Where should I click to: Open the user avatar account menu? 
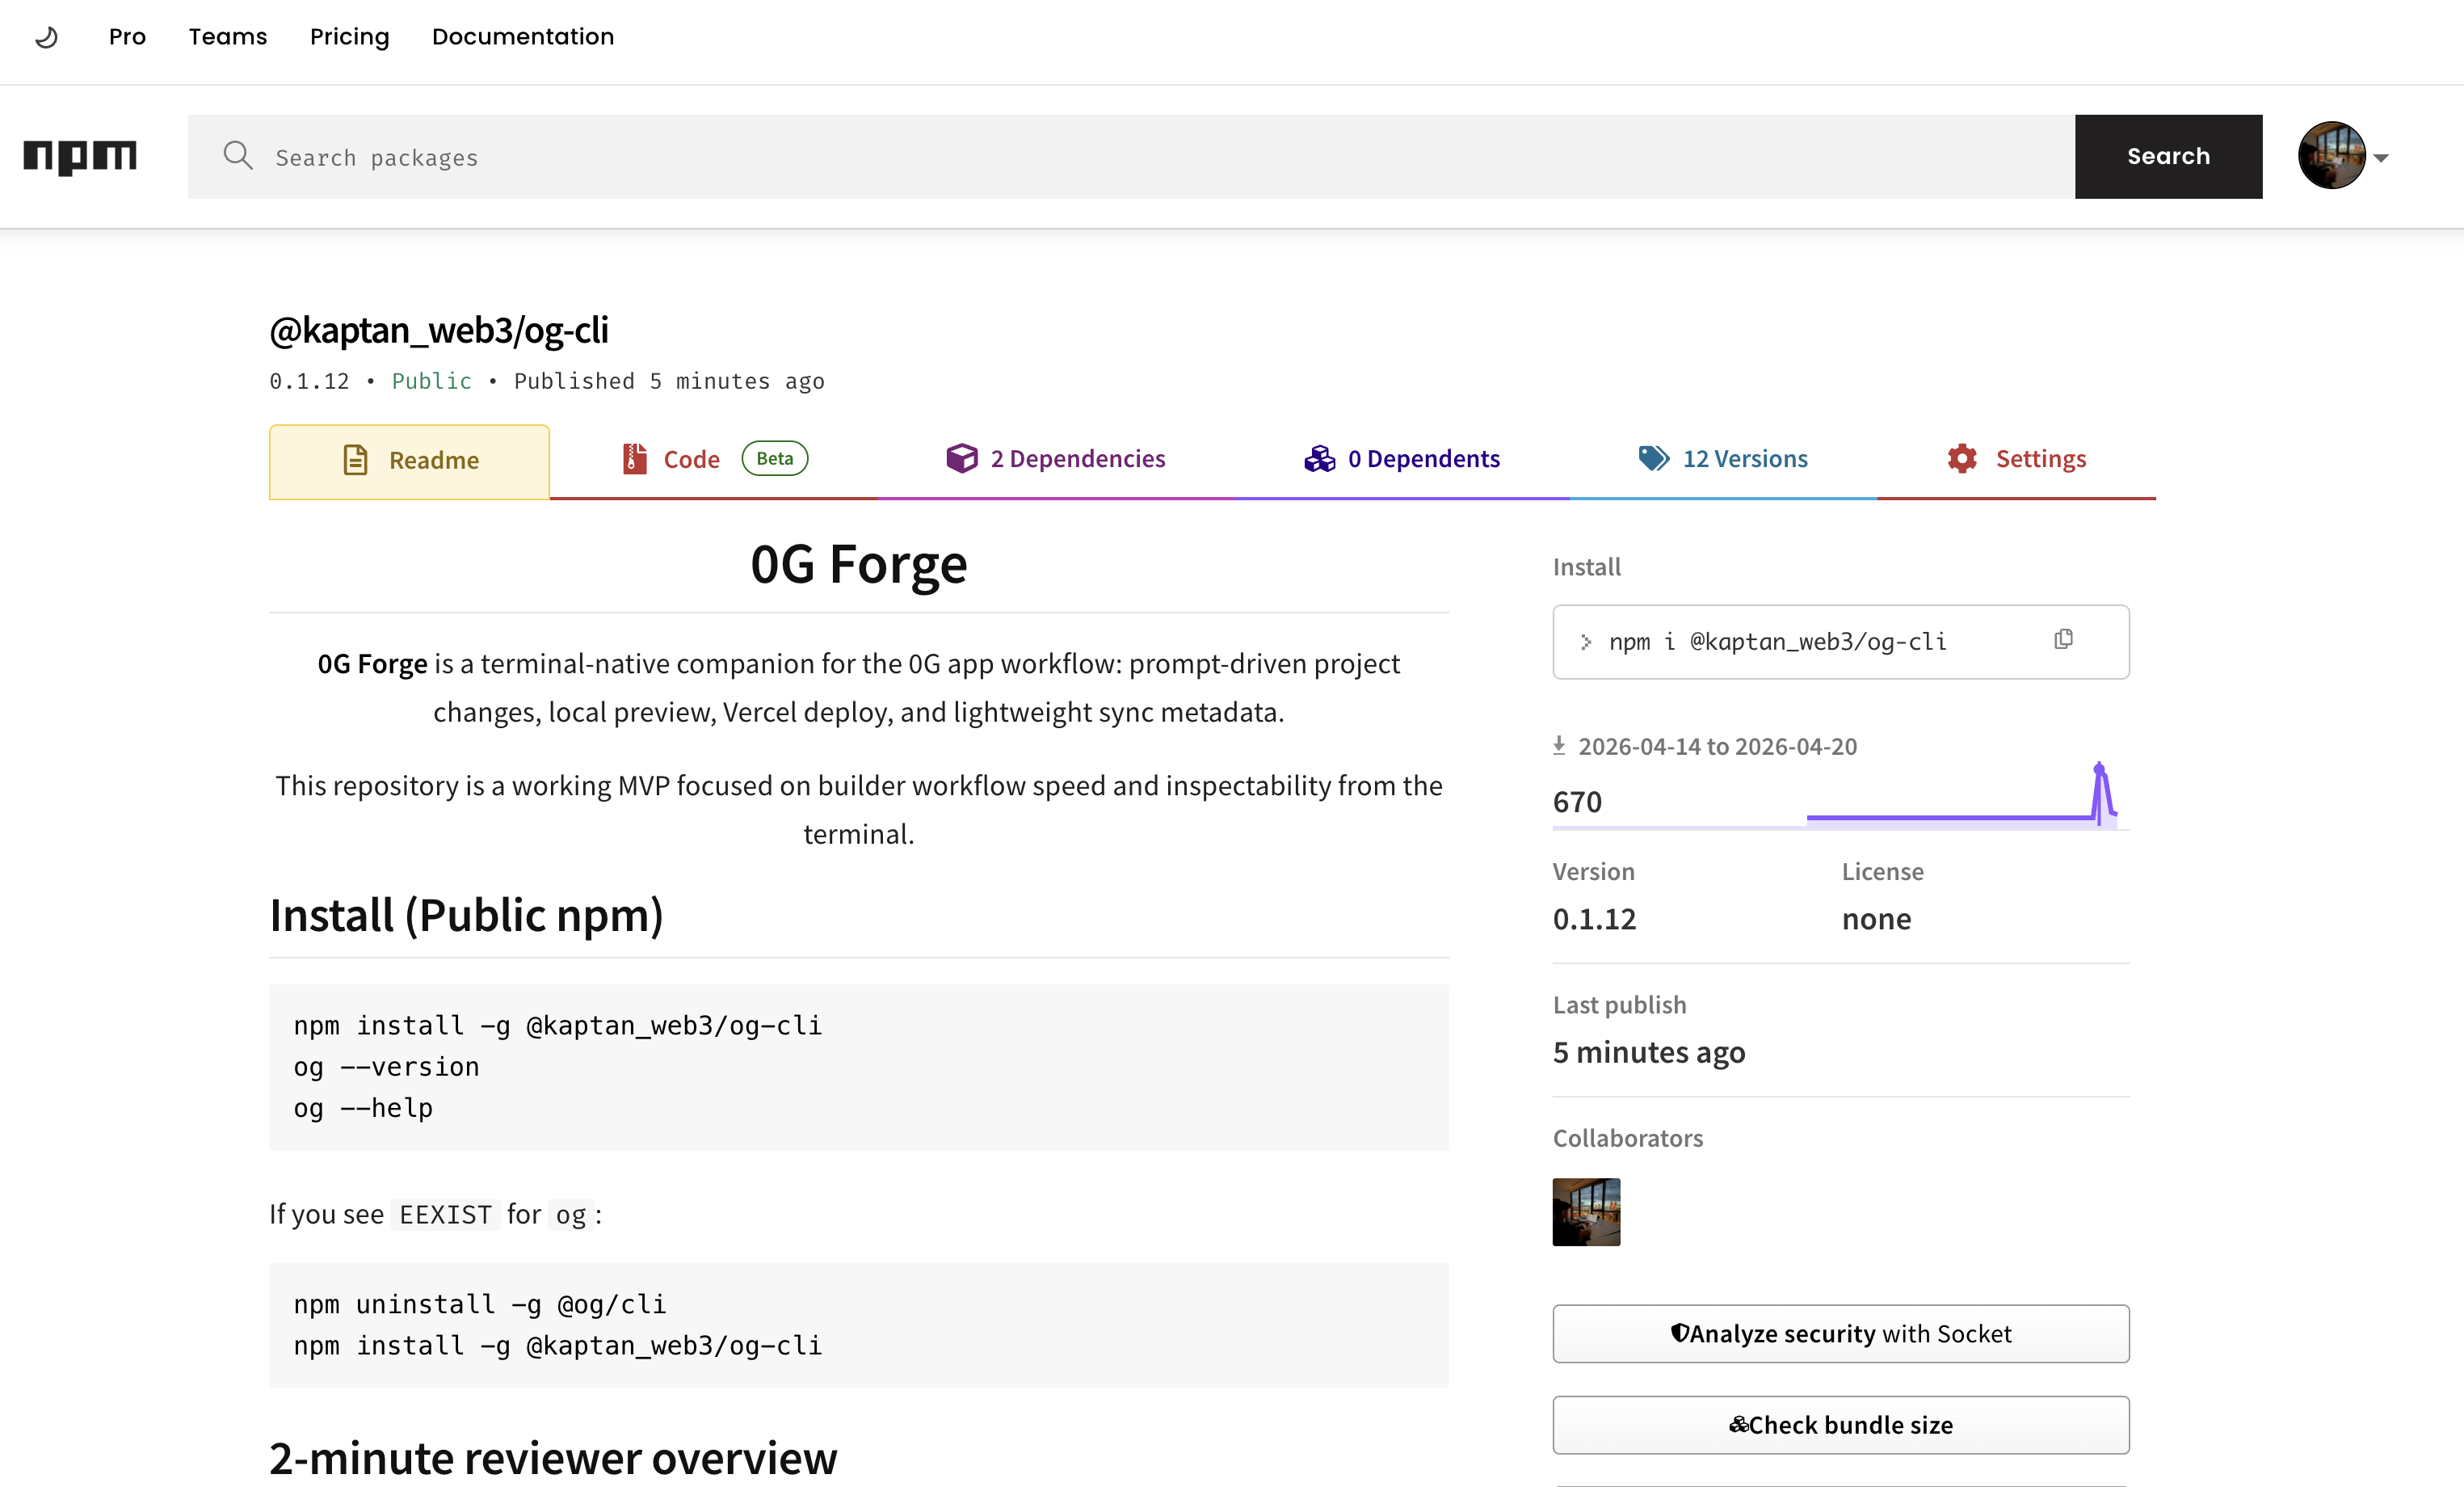(x=2331, y=155)
